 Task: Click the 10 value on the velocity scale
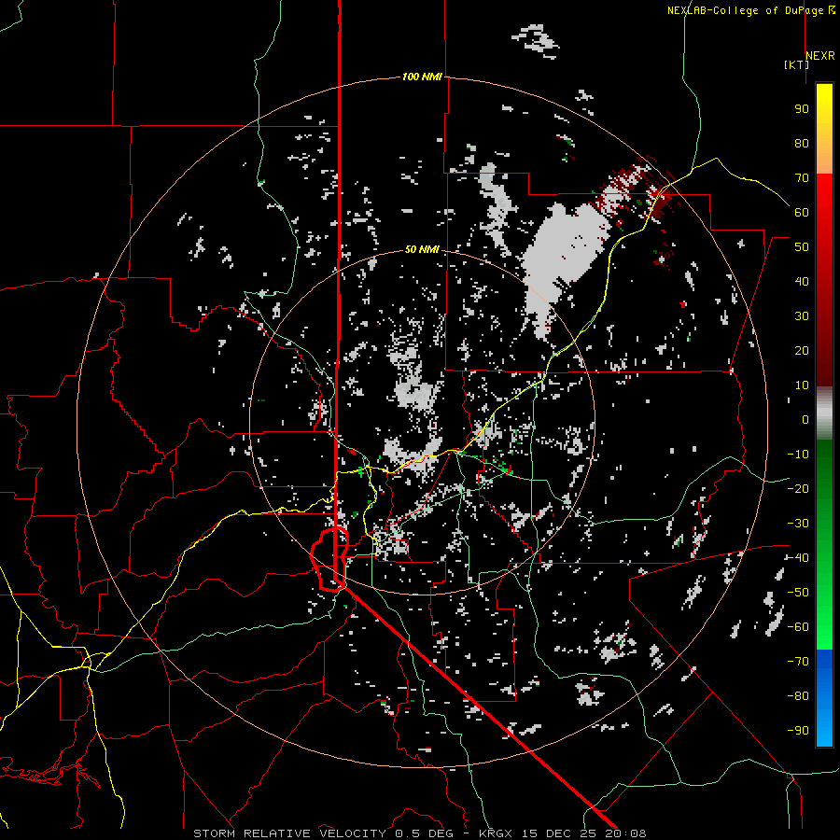click(x=802, y=385)
